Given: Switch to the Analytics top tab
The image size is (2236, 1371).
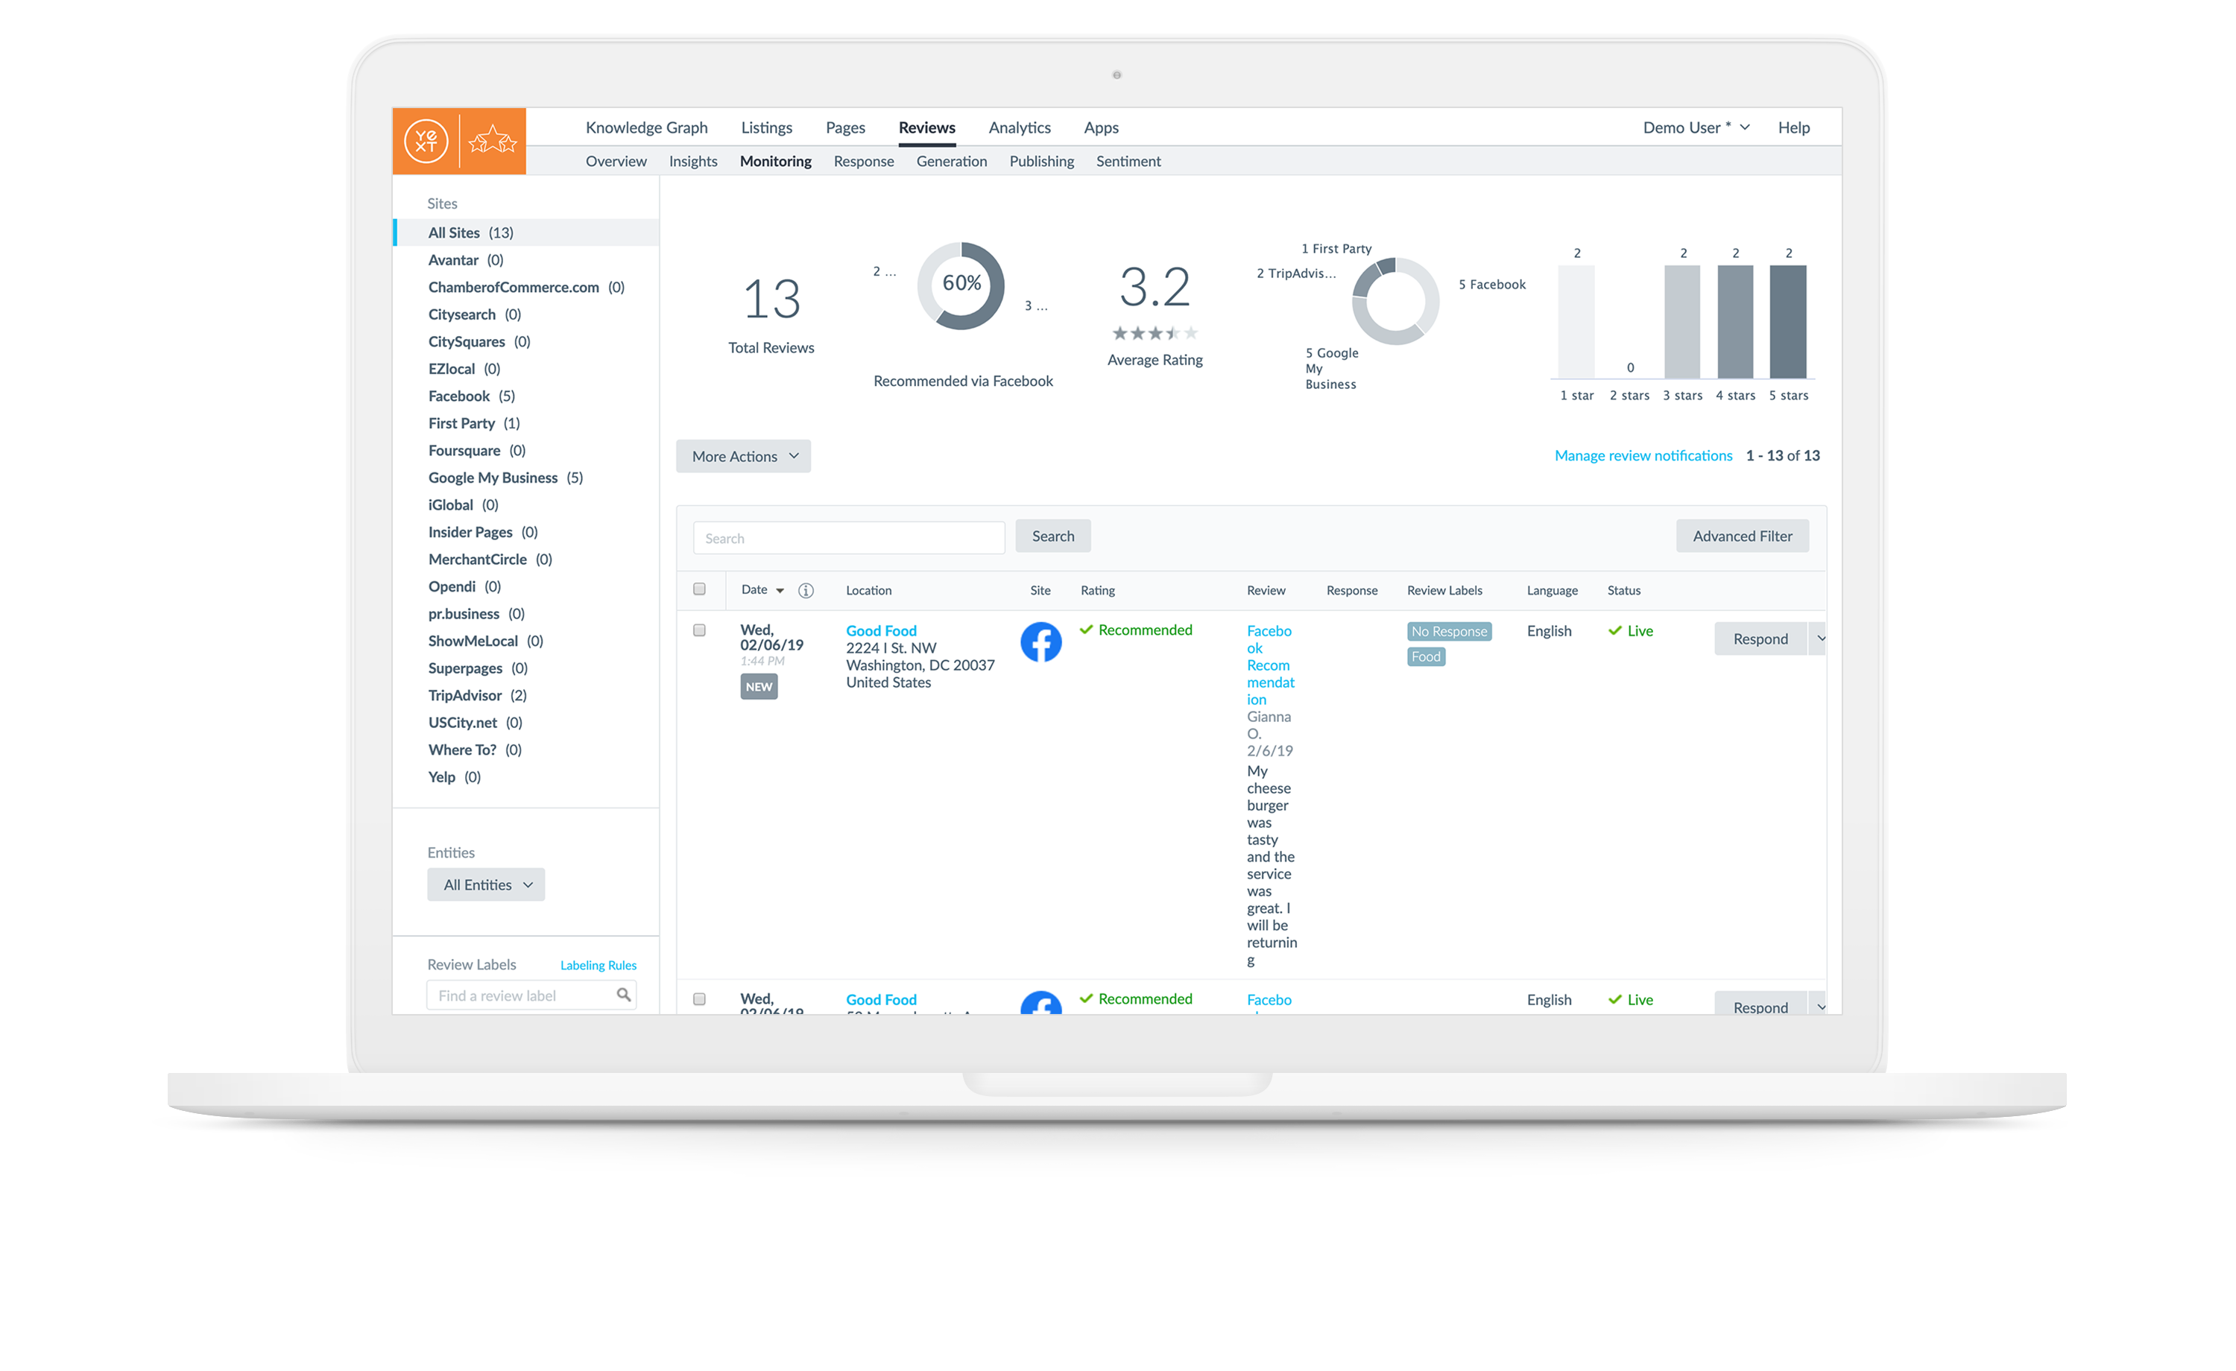Looking at the screenshot, I should point(1019,128).
